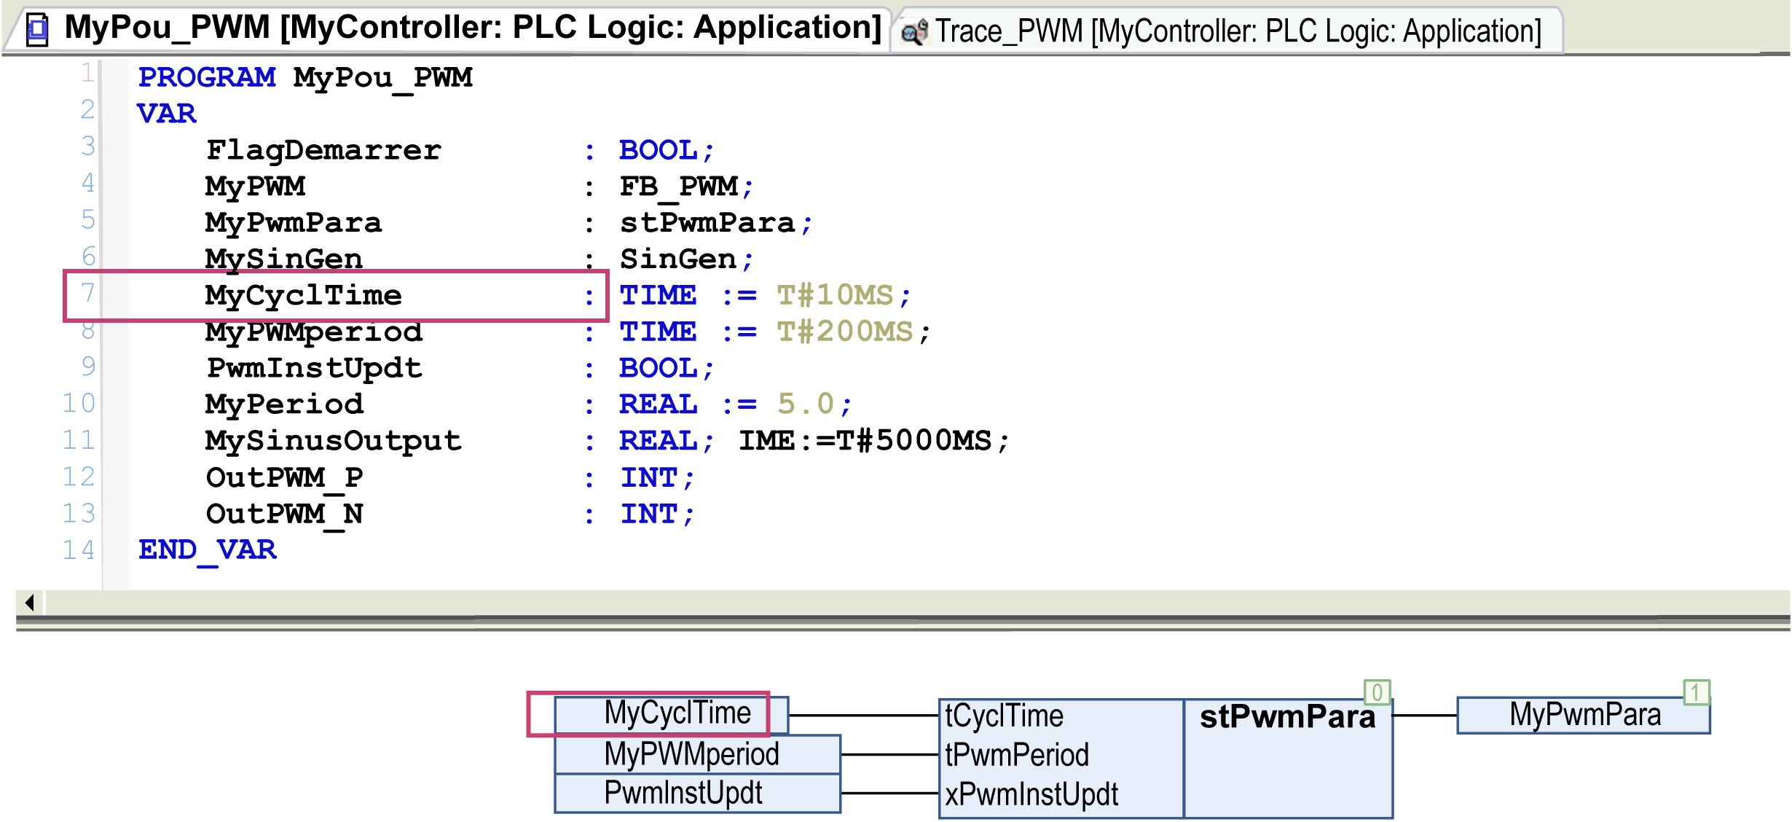This screenshot has width=1792, height=822.
Task: Open the Trace_PWM tab
Action: click(1228, 31)
